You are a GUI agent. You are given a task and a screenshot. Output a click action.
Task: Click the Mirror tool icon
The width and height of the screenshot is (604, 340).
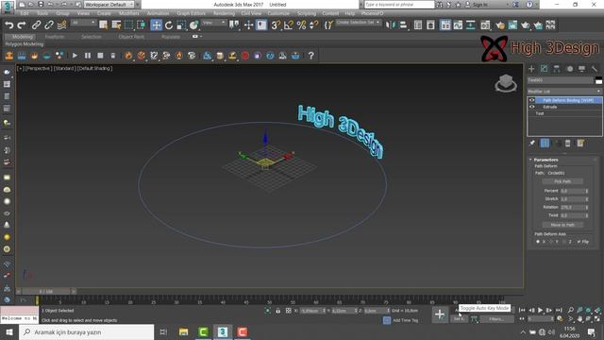390,25
